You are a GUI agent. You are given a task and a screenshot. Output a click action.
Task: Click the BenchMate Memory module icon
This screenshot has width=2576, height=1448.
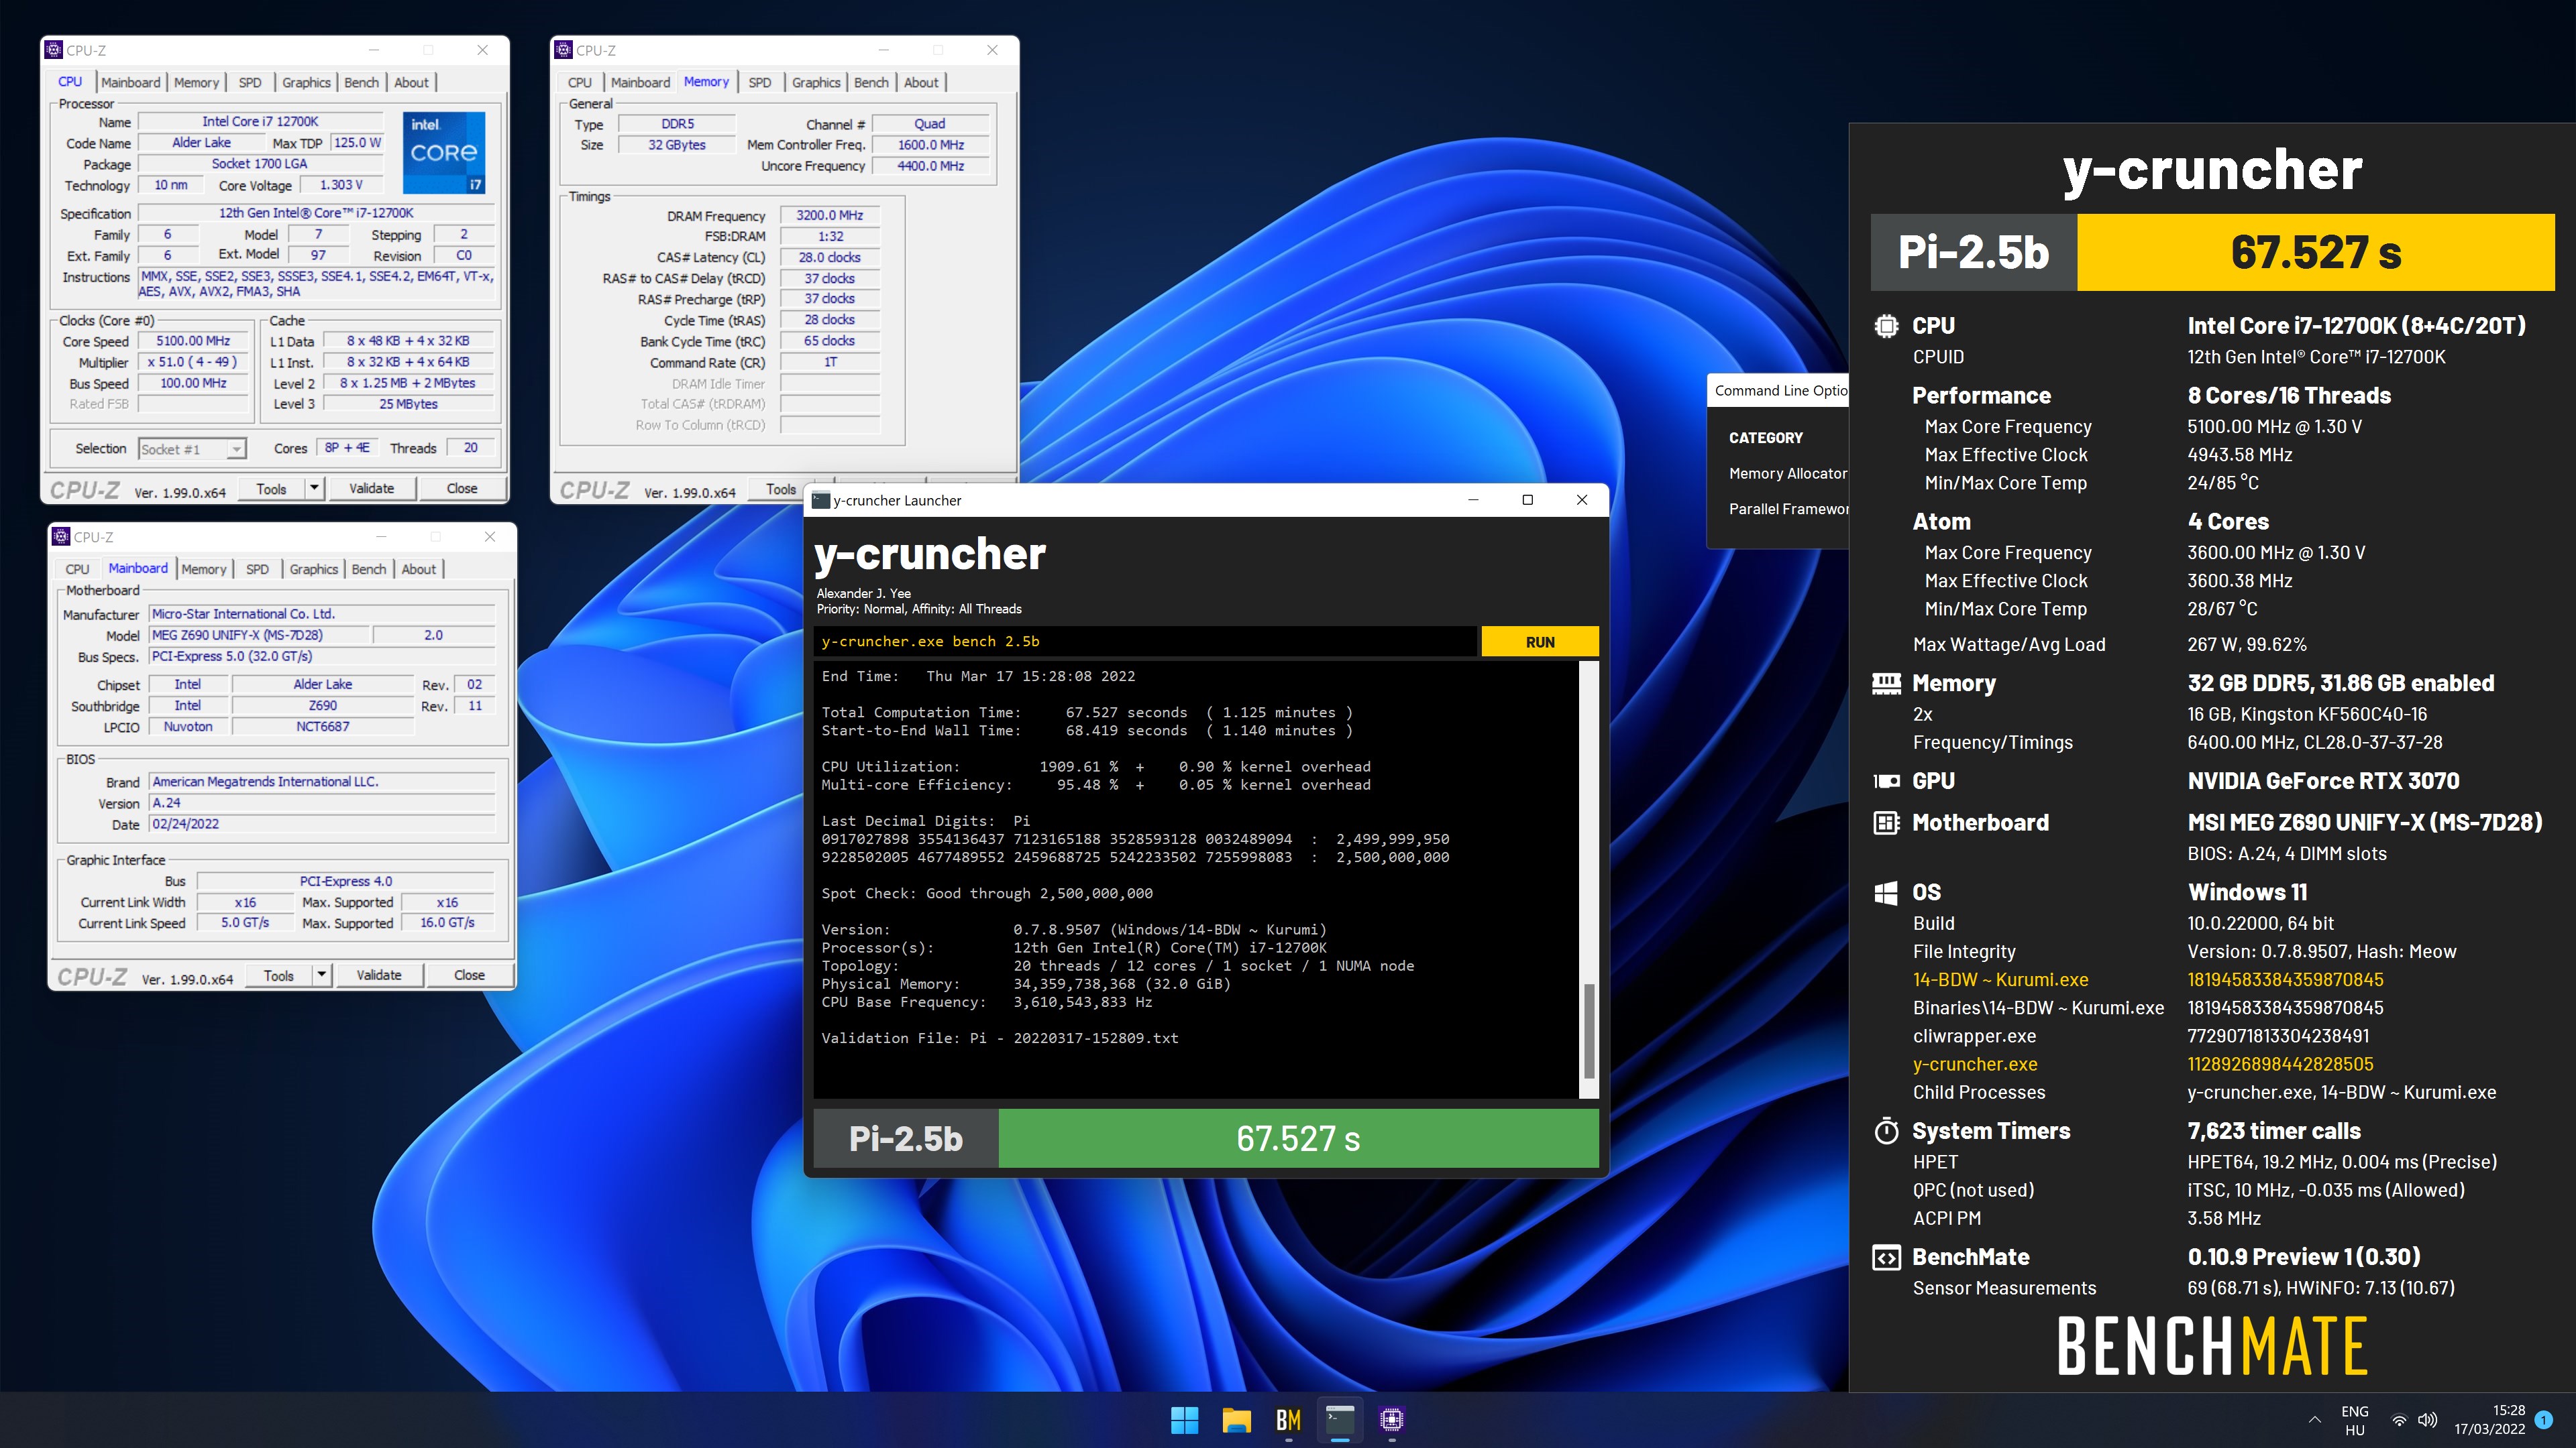(1886, 684)
